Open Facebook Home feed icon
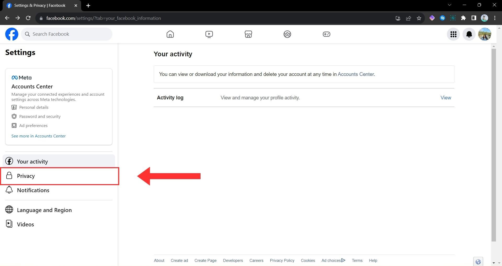The width and height of the screenshot is (502, 266). [170, 34]
